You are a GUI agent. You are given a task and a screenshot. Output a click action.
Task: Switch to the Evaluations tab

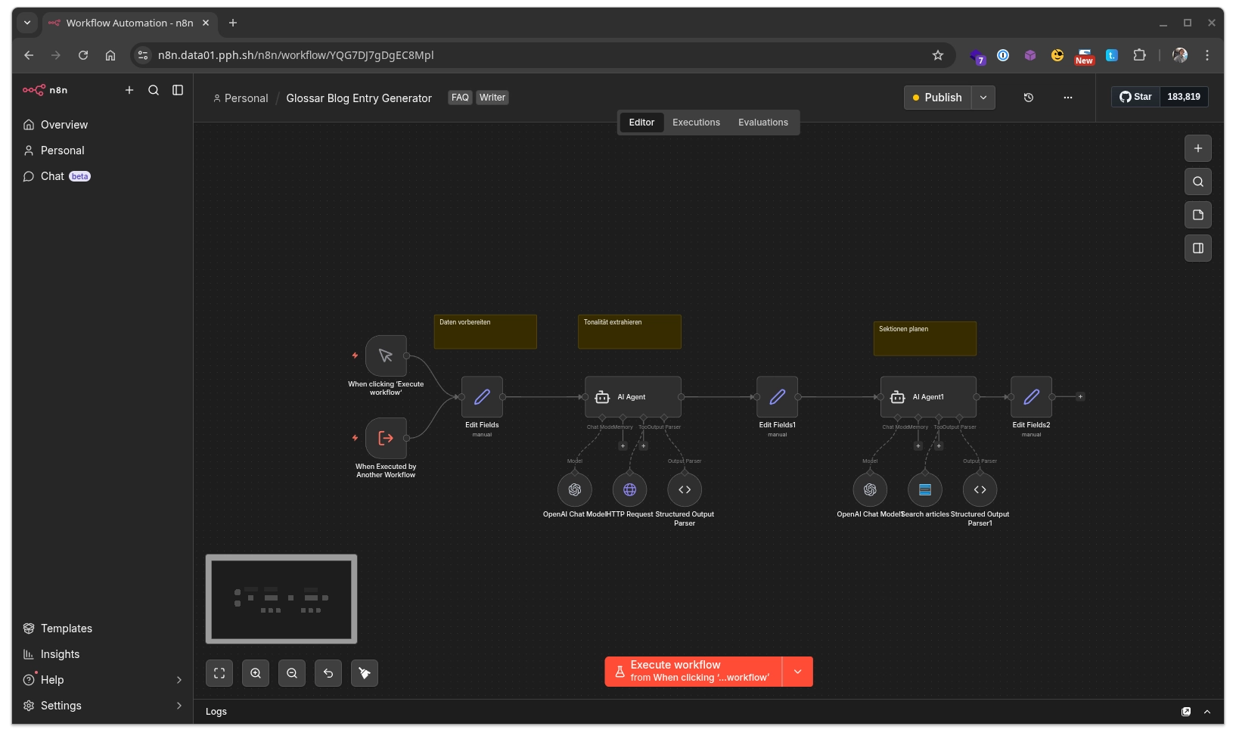762,123
